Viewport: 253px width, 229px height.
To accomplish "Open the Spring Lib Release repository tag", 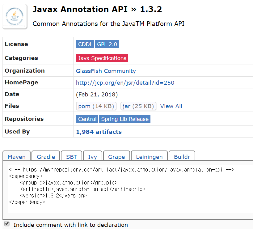I will (125, 119).
